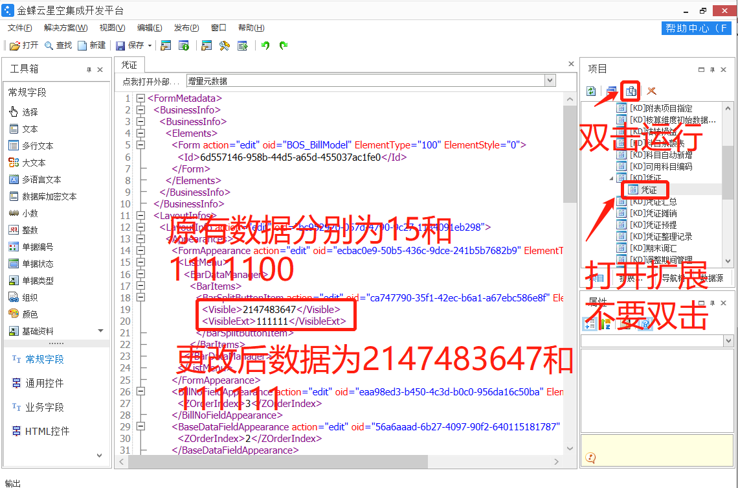
Task: Select the [KD]期末调汇 tree item
Action: 647,248
